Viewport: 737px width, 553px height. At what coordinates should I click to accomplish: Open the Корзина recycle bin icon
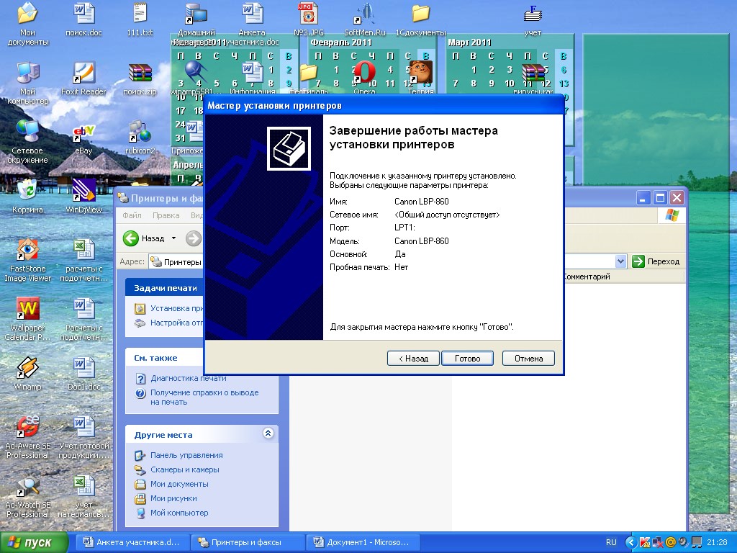coord(27,192)
